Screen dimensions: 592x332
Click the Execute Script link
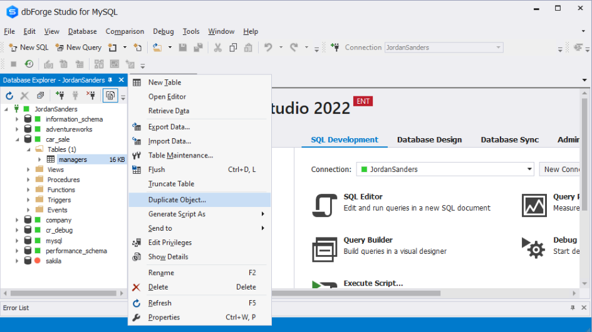coord(373,283)
